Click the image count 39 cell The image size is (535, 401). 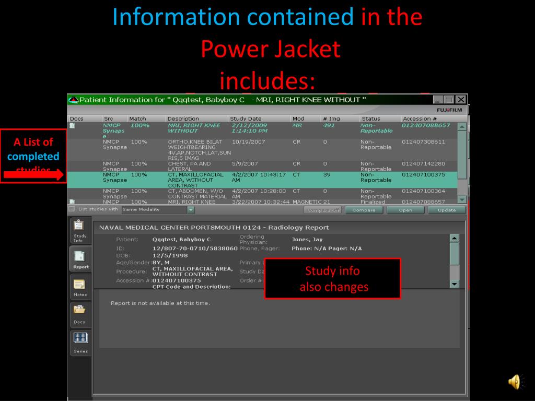[x=327, y=174]
